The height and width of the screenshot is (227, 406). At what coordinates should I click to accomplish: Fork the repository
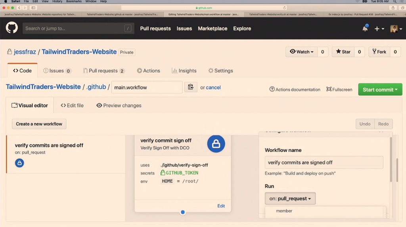[379, 52]
